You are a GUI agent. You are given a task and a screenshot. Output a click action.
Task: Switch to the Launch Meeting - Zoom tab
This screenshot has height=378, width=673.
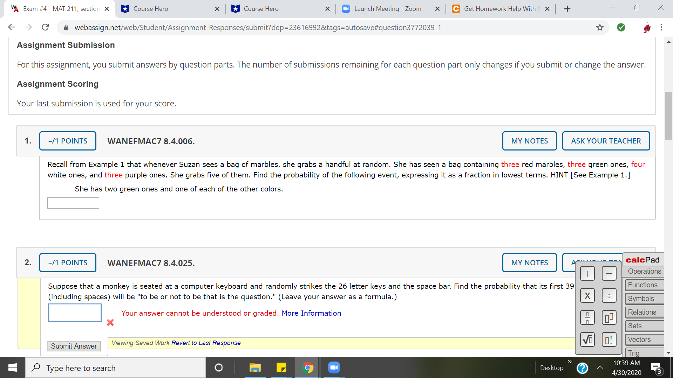tap(387, 9)
